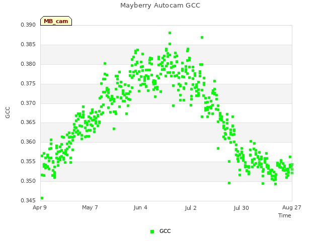The width and height of the screenshot is (322, 241).
Task: Click the highest data point near 0.388
Action: point(170,33)
